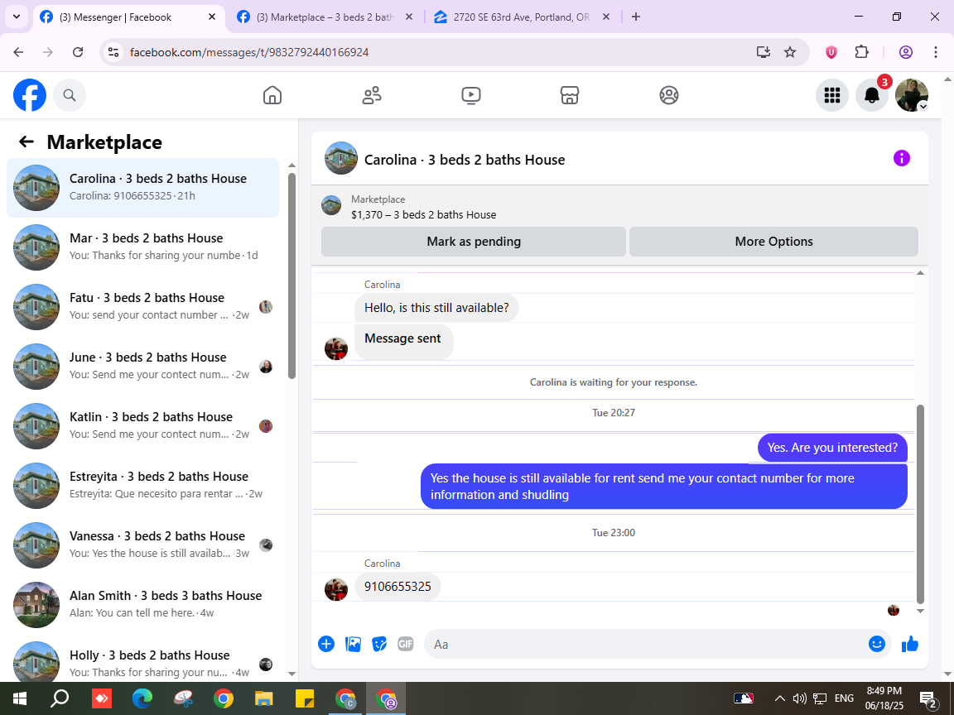
Task: Open Windows taskbar search
Action: point(60,698)
